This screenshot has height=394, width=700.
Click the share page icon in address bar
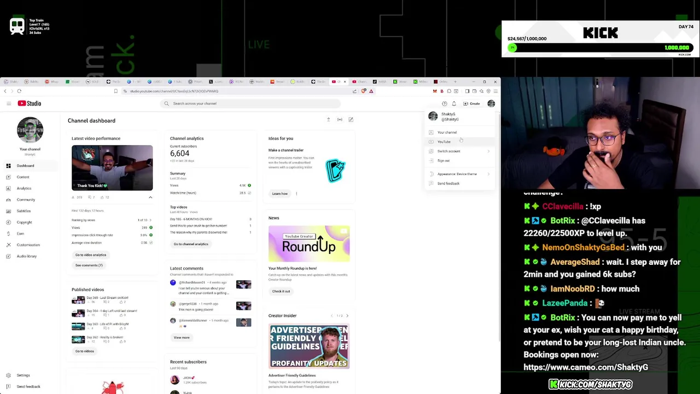pyautogui.click(x=354, y=91)
